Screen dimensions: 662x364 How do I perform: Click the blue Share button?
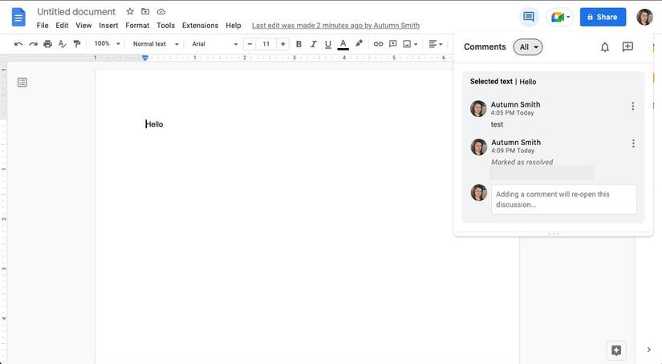click(603, 17)
